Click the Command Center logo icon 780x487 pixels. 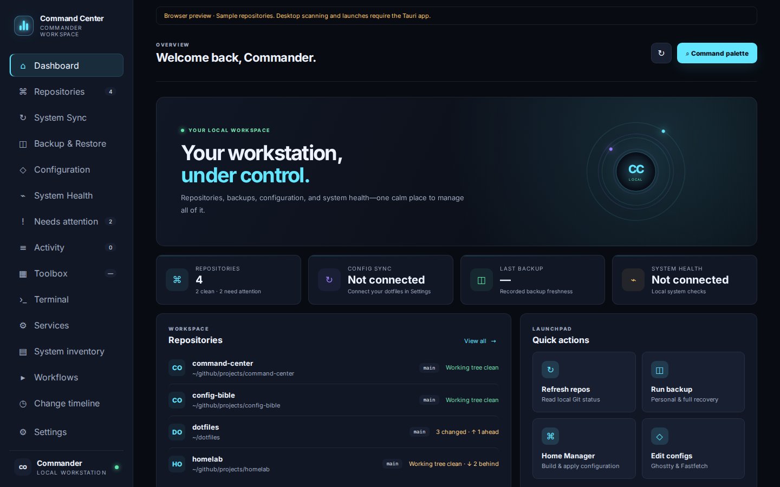coord(24,25)
